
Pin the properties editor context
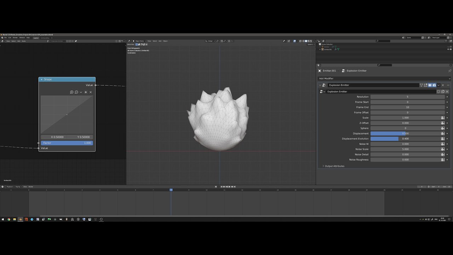(450, 71)
